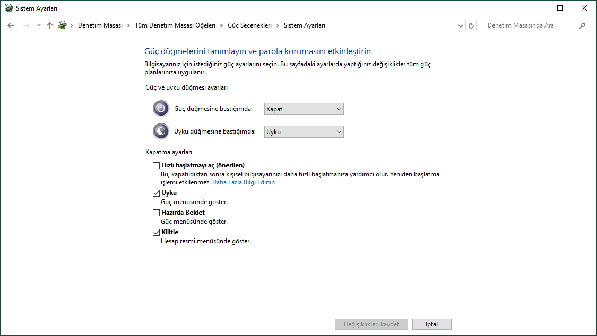Uncheck the Kilitle checkbox
Image resolution: width=597 pixels, height=336 pixels.
point(156,232)
